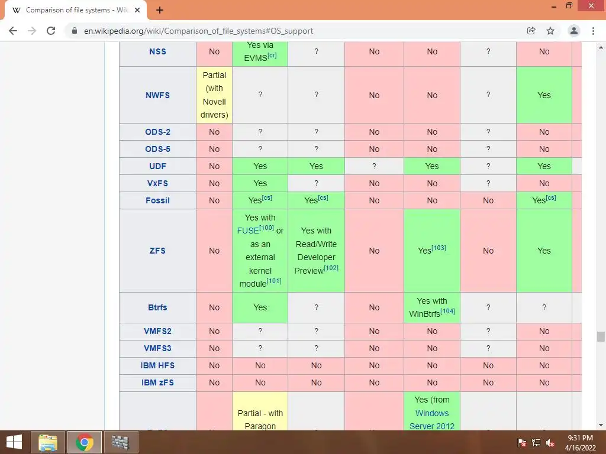The image size is (606, 454).
Task: Open footnote [102] after Developer Preview
Action: [x=331, y=268]
